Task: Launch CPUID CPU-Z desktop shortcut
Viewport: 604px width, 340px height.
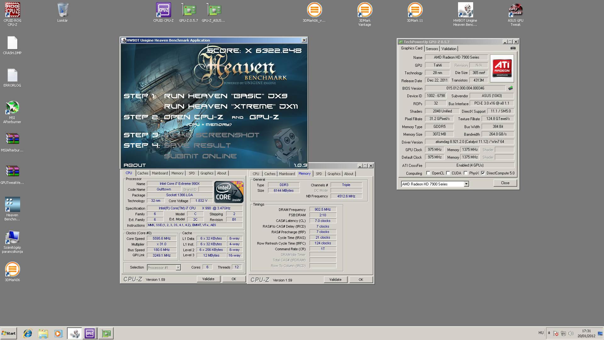Action: (163, 13)
